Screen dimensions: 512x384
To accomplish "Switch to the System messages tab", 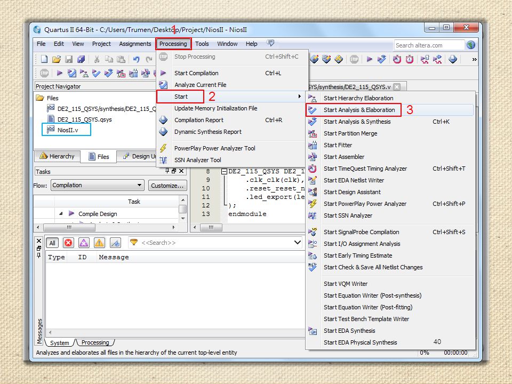I will [59, 343].
